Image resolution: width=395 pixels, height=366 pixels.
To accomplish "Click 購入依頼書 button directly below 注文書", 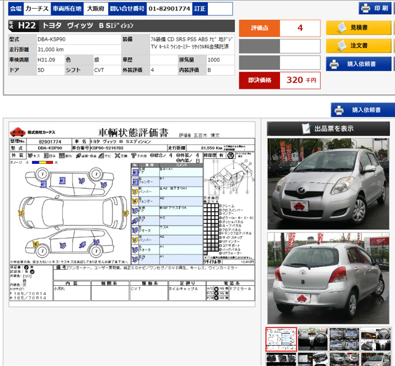I will pyautogui.click(x=359, y=64).
